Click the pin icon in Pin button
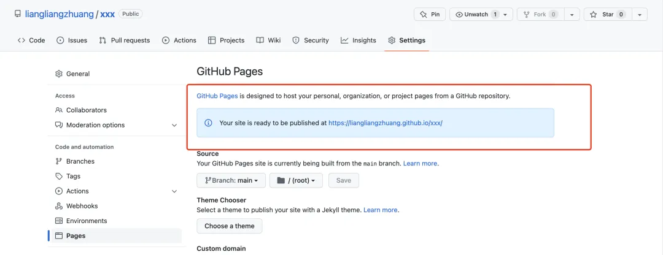 [423, 14]
